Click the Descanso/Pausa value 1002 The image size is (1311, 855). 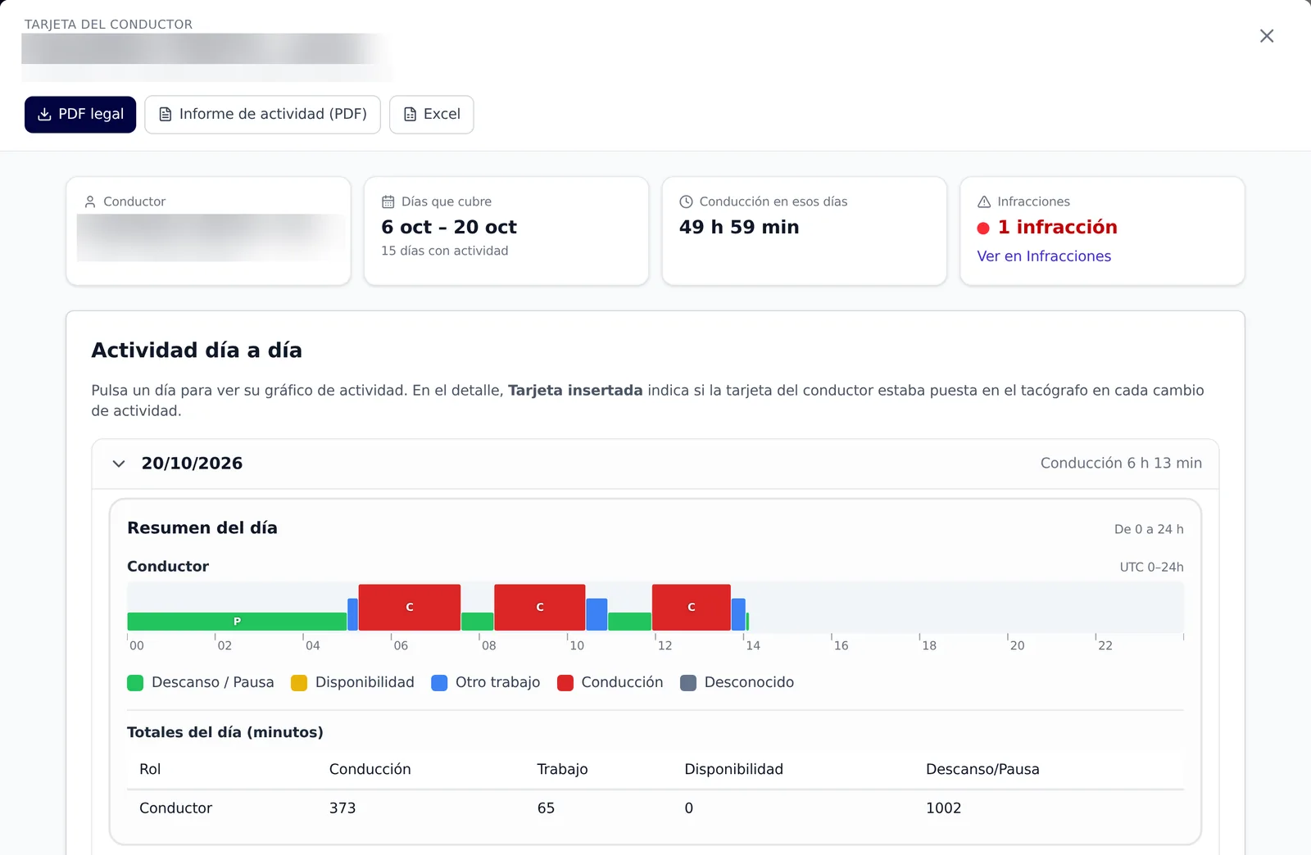point(943,808)
